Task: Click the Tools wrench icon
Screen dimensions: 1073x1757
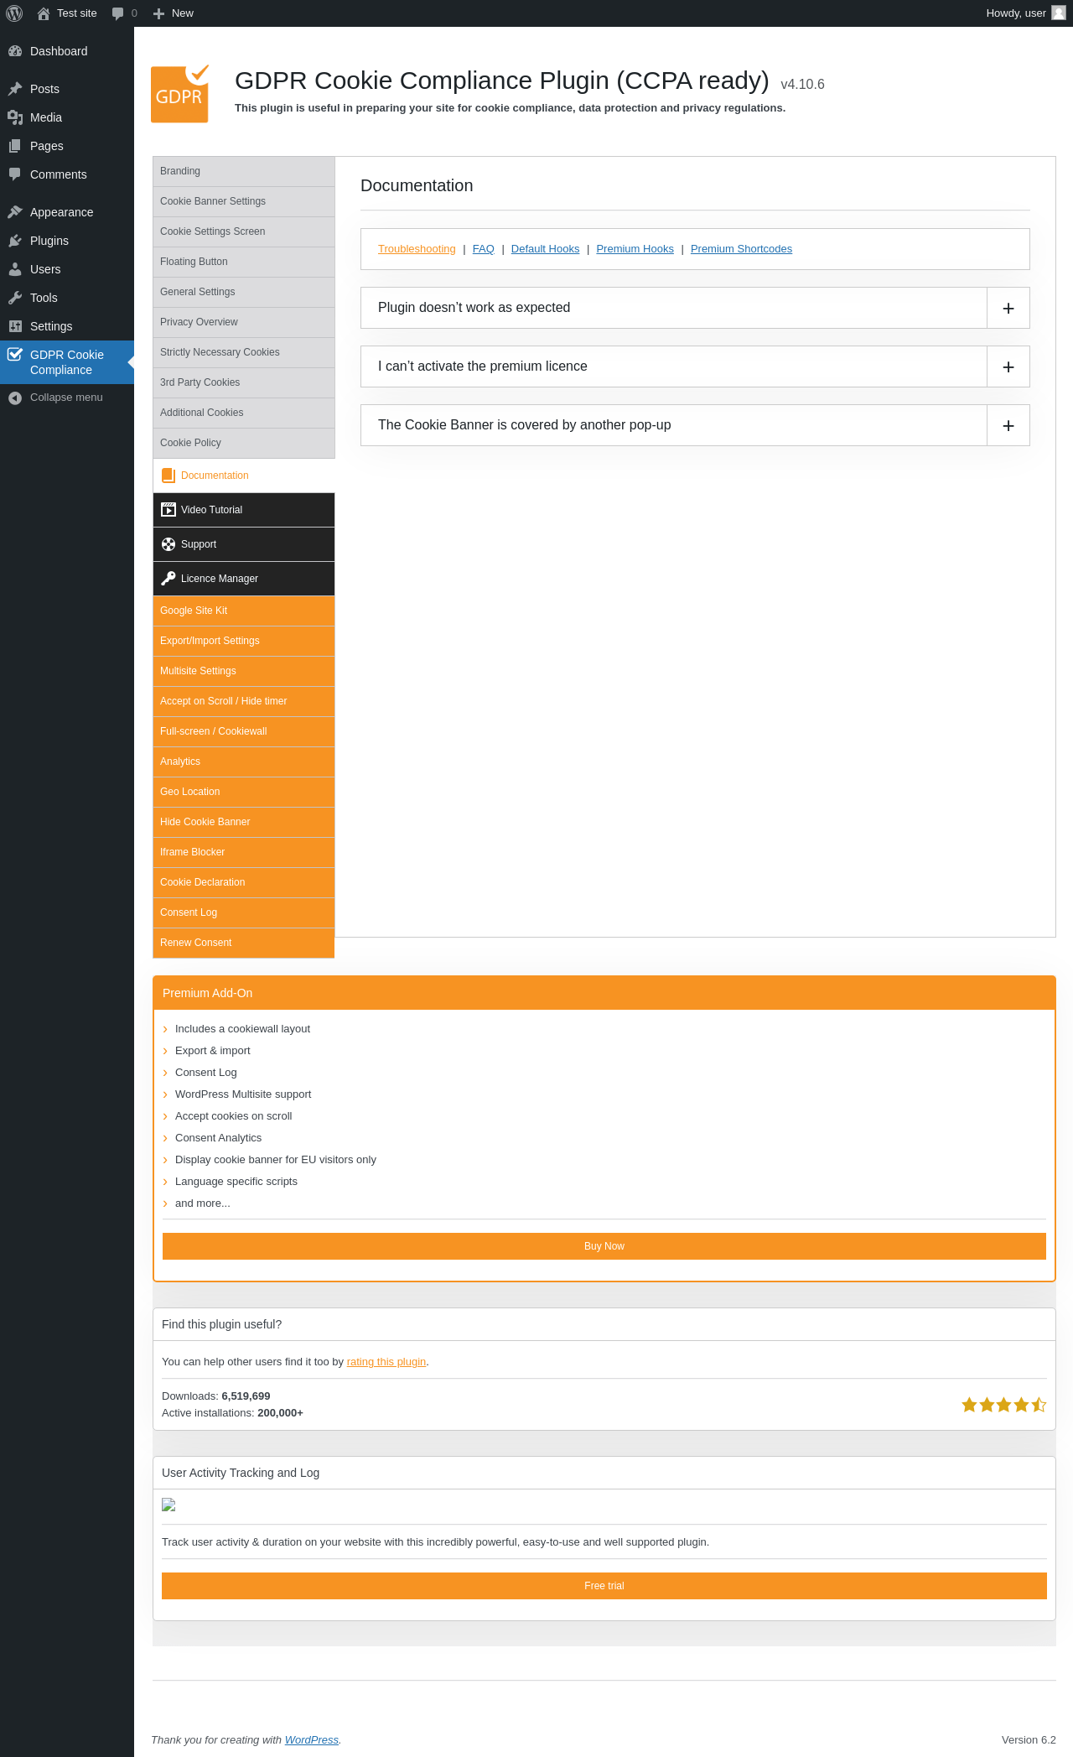Action: (15, 298)
